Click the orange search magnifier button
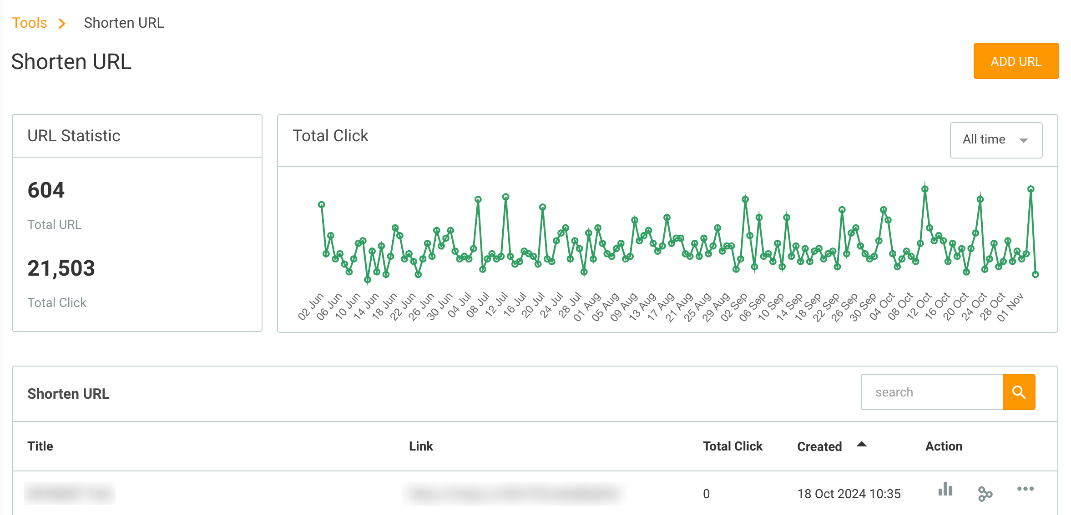The width and height of the screenshot is (1071, 515). click(x=1019, y=392)
